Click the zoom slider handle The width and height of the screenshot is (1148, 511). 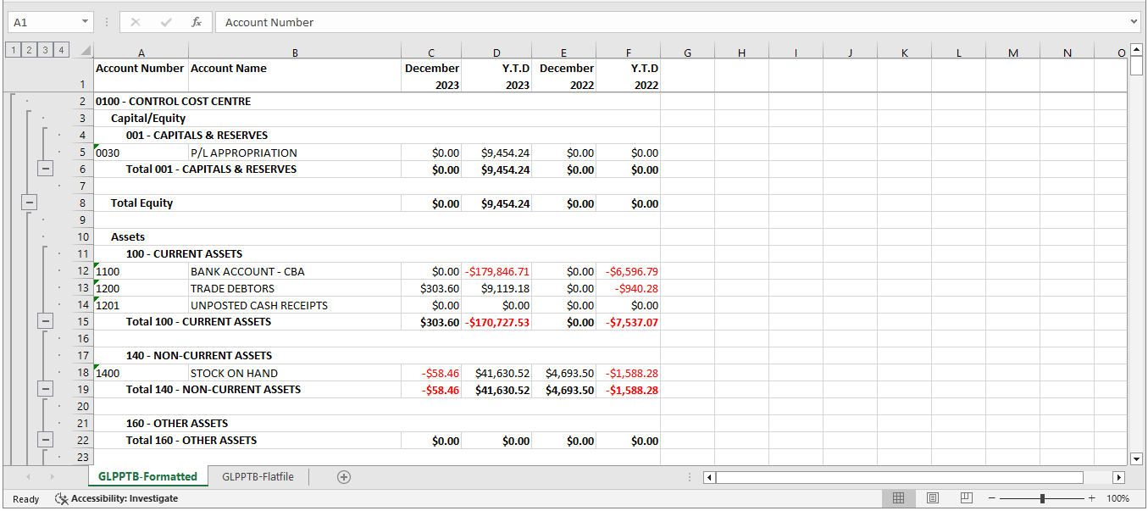point(1042,498)
